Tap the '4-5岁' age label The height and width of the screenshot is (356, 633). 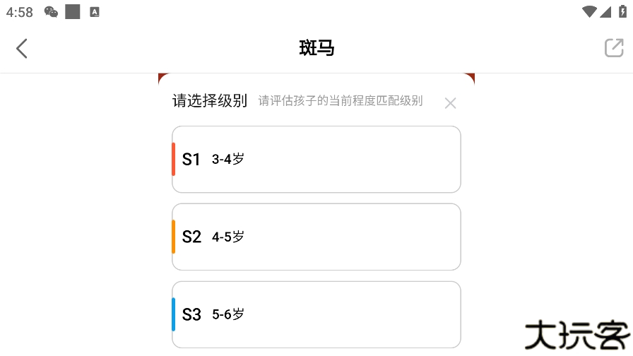tap(228, 237)
